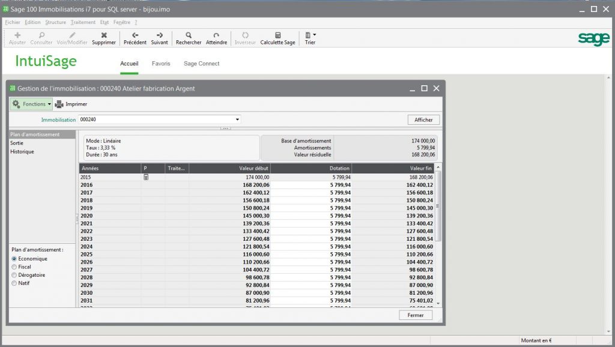This screenshot has height=347, width=615.
Task: Minimize the Gestion de l'immobilisation window
Action: pos(412,89)
